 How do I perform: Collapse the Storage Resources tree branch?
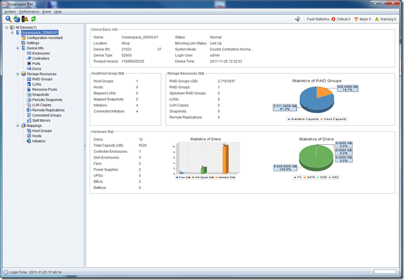click(x=18, y=74)
